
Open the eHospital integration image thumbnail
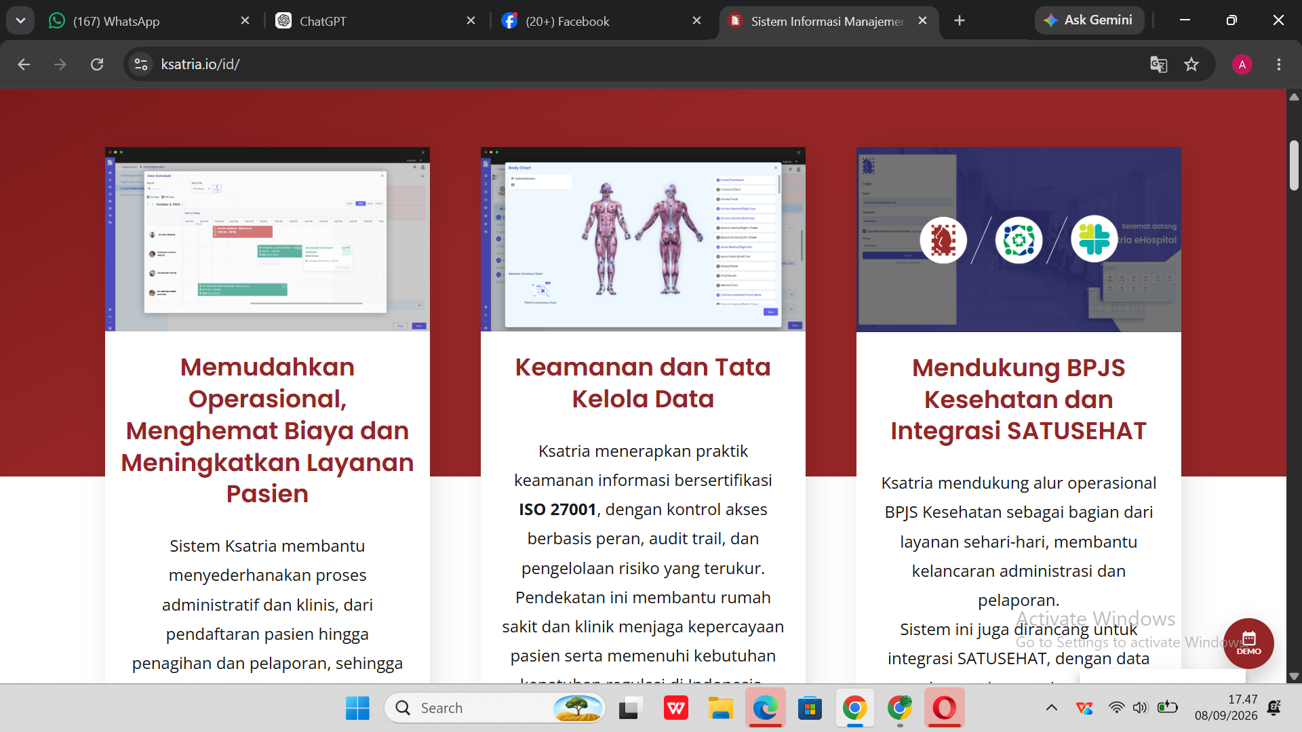[1019, 239]
